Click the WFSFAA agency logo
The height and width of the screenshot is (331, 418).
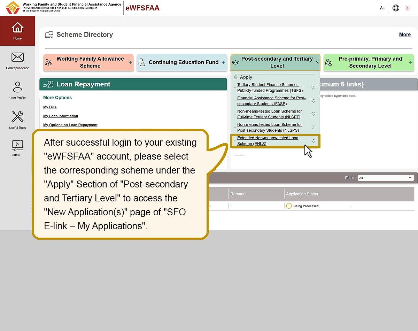tap(13, 8)
